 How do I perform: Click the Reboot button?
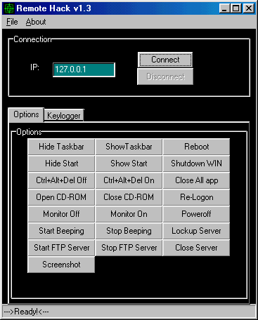point(196,147)
